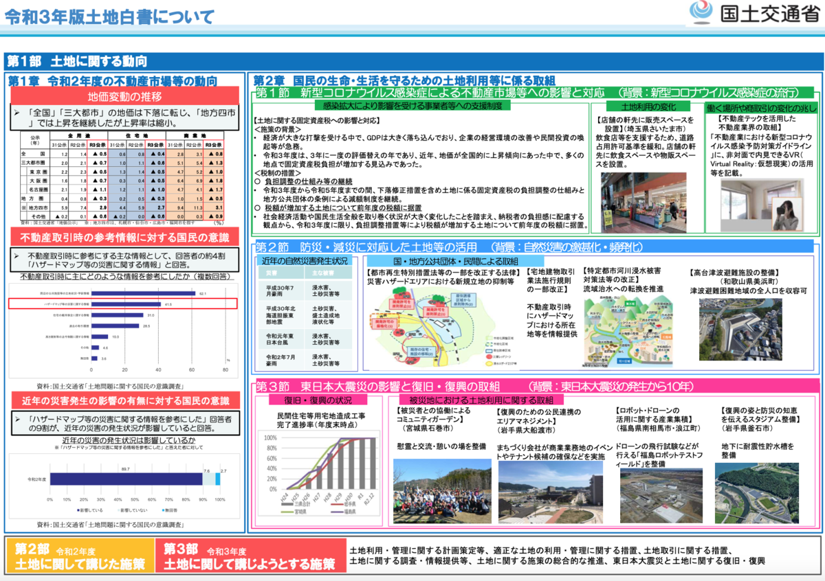The image size is (825, 581).
Task: Click the orange 第2部 土地に関して講じた施策 box
Action: tap(80, 556)
